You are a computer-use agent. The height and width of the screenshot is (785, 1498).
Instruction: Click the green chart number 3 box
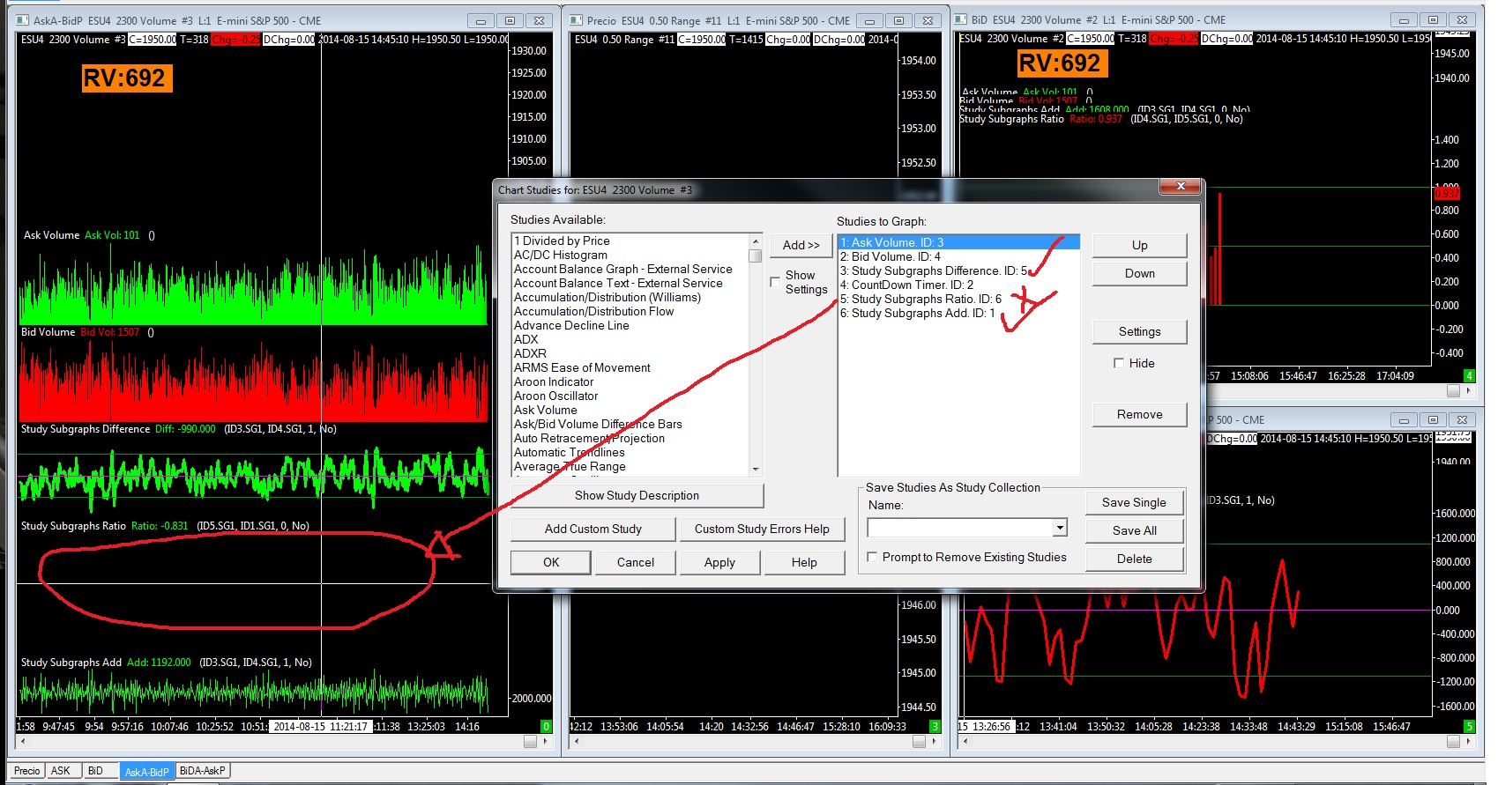[x=935, y=727]
